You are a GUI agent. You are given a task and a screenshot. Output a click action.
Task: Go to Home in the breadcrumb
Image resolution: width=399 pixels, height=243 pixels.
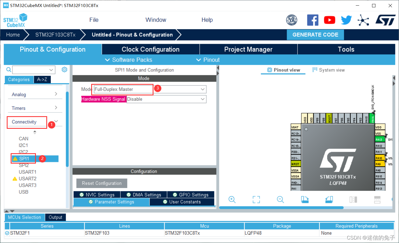coord(13,35)
